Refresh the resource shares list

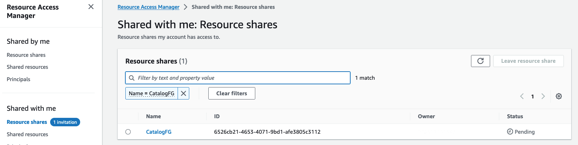pyautogui.click(x=480, y=61)
